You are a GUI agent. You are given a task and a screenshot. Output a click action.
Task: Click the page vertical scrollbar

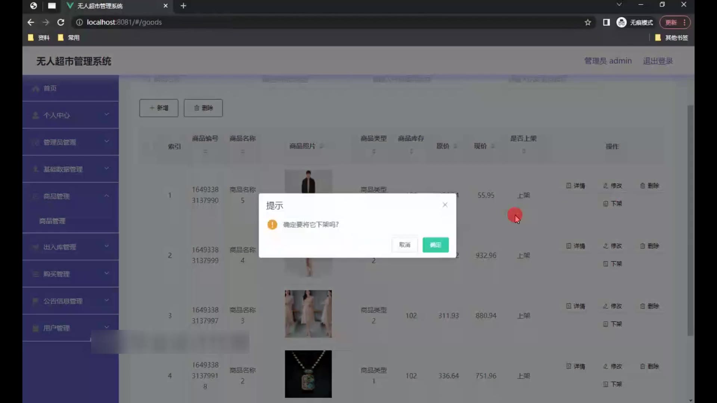tap(690, 220)
